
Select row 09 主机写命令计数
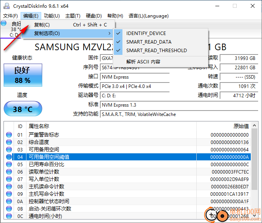point(128,194)
